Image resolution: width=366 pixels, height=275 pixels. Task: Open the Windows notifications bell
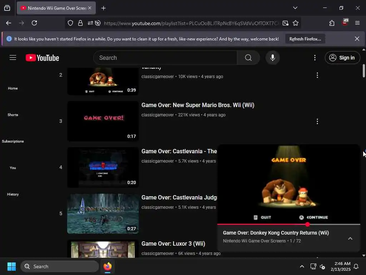pos(356,266)
